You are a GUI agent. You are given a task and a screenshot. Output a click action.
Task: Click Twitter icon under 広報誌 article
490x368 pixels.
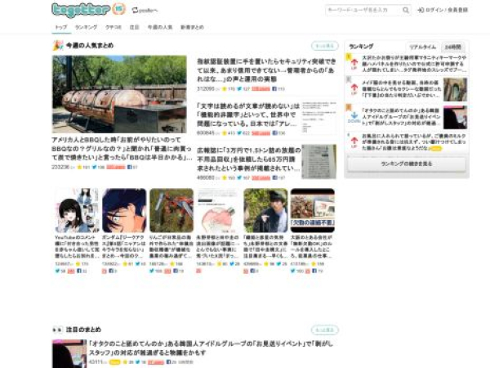coord(239,177)
